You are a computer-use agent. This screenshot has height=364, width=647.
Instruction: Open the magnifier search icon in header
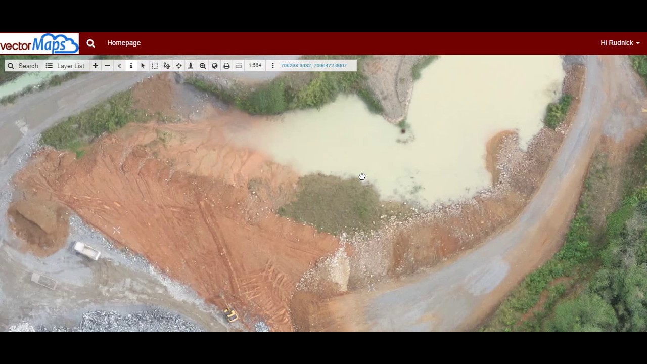tap(90, 43)
